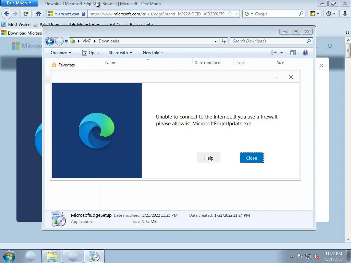Screen dimensions: 351x263
Task: Open the tab list grid icon in Pale Moon
Action: 348,33
